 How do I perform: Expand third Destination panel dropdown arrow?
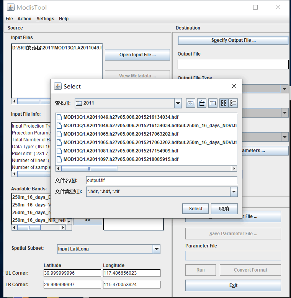tap(285, 137)
